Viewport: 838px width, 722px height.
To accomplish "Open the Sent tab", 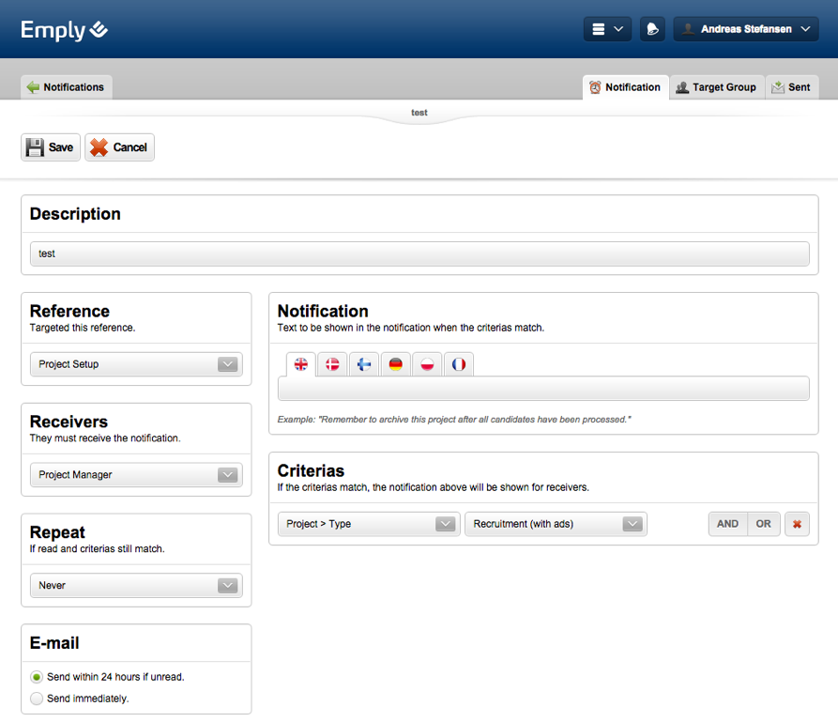I will point(792,87).
